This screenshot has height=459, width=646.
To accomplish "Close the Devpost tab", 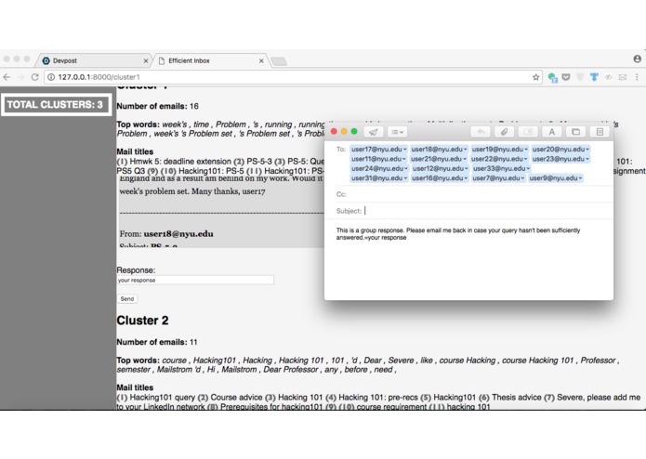I will pos(145,61).
